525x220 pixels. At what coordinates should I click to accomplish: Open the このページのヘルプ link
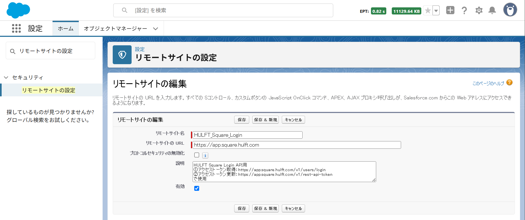[488, 83]
